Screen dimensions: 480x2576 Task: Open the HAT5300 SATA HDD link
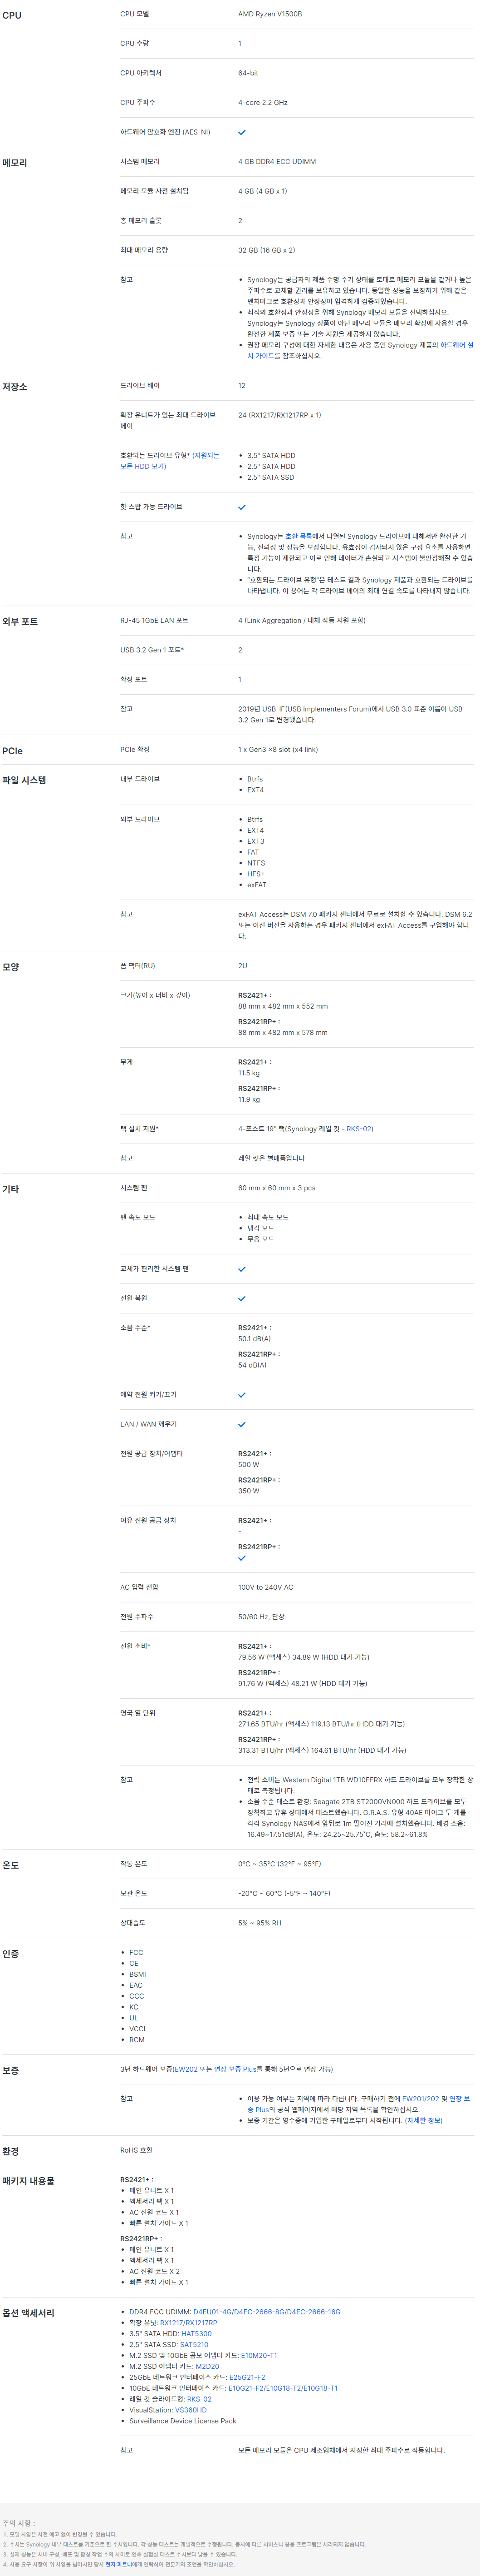click(x=196, y=2333)
